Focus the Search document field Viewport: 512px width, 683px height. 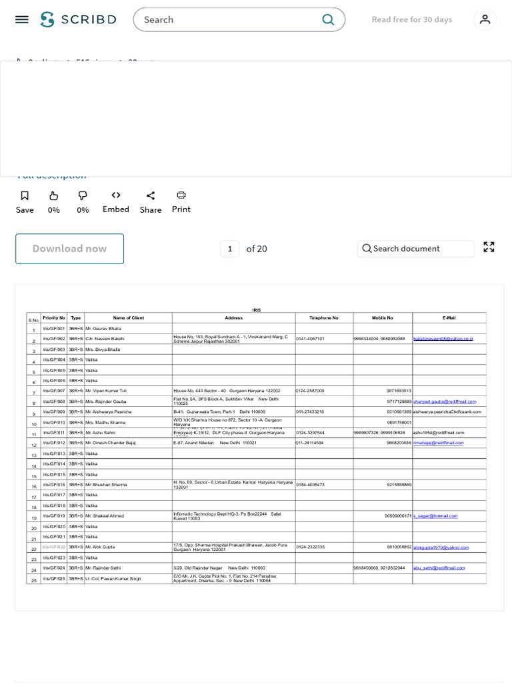tap(416, 249)
